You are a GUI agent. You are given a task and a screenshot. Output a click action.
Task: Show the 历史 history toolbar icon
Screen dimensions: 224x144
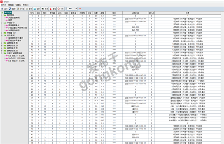45,9
